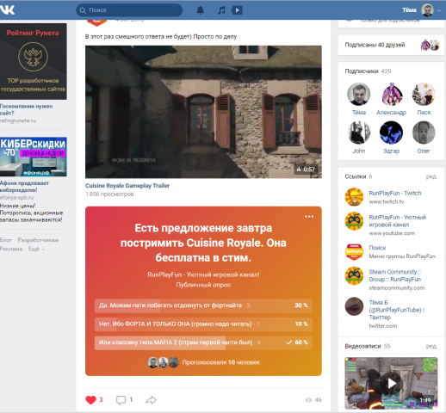
Task: Open the profile avatar next to Тёма
Action: (x=427, y=10)
